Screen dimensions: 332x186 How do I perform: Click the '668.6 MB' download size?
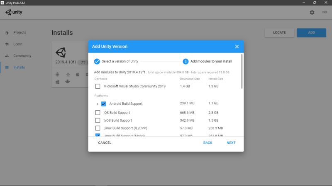tap(187, 113)
